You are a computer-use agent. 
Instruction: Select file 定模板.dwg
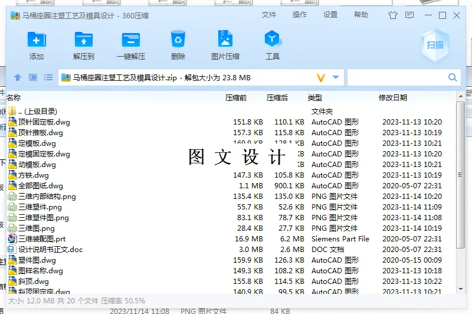pyautogui.click(x=231, y=143)
